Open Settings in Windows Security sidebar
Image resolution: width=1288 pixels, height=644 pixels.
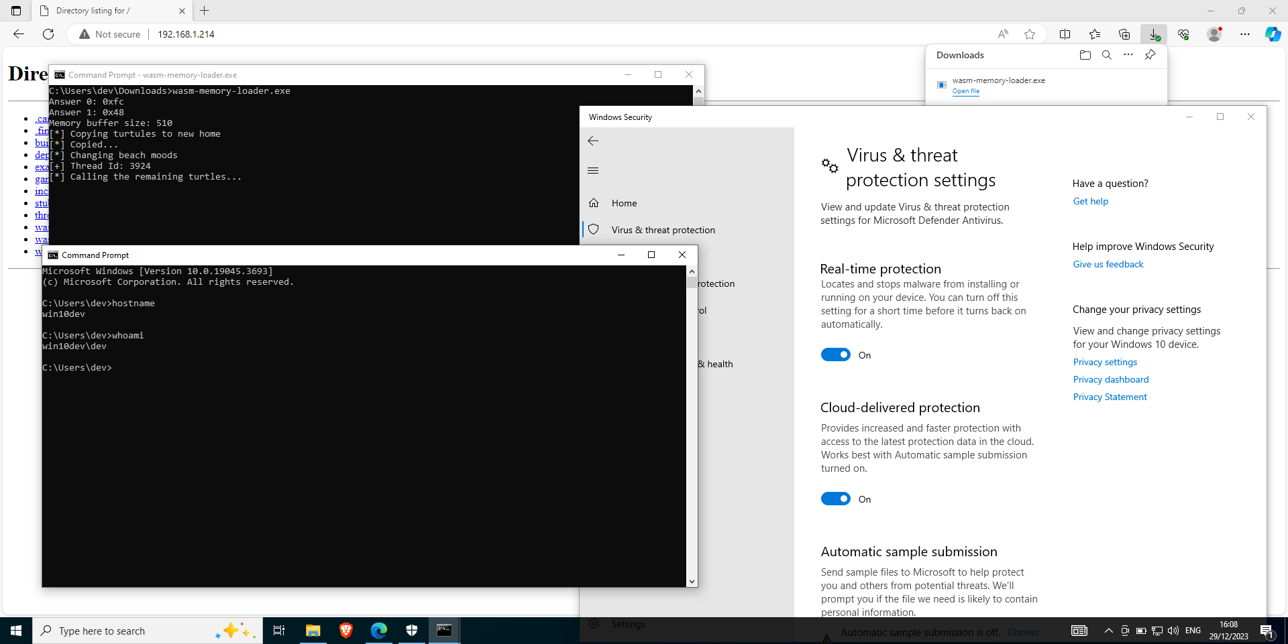(628, 623)
